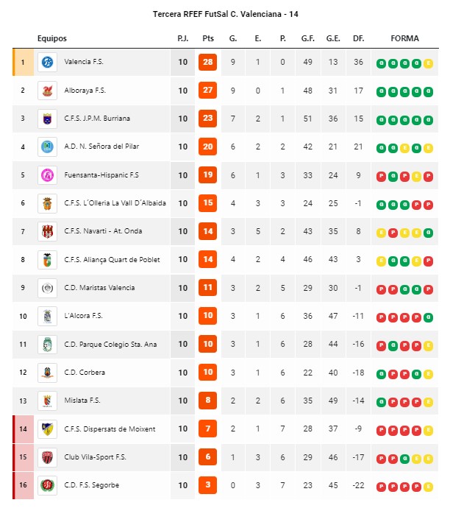Click the Valencia F.S. team crest
Screen dimensions: 450x511
[47, 62]
